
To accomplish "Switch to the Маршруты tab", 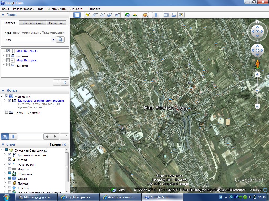I will coord(56,23).
